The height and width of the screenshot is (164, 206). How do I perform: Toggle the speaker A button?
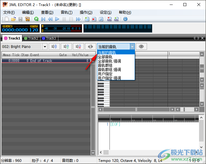[78, 46]
